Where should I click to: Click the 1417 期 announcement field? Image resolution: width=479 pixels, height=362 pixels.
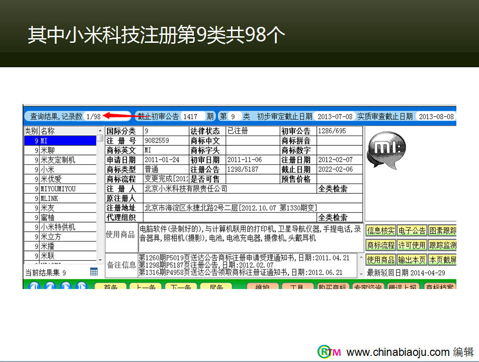click(x=193, y=116)
